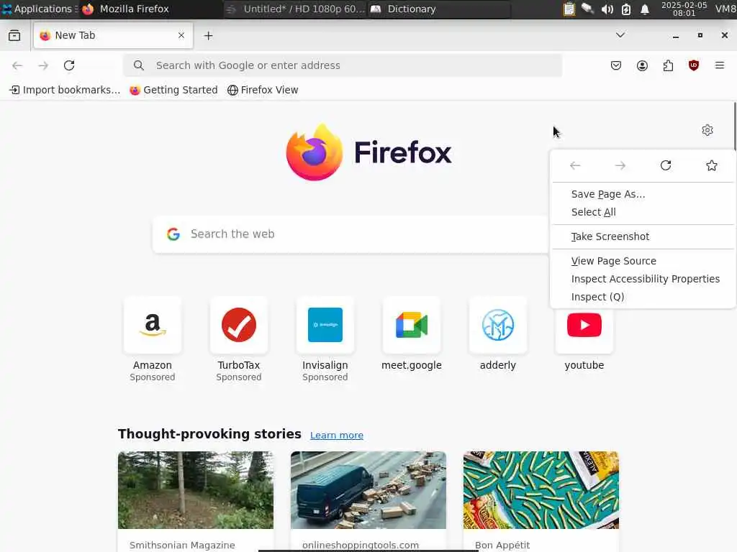Open the hamburger application menu
This screenshot has width=737, height=552.
720,65
